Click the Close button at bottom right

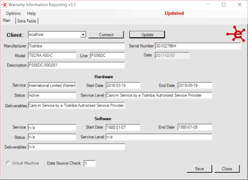[x=227, y=169]
